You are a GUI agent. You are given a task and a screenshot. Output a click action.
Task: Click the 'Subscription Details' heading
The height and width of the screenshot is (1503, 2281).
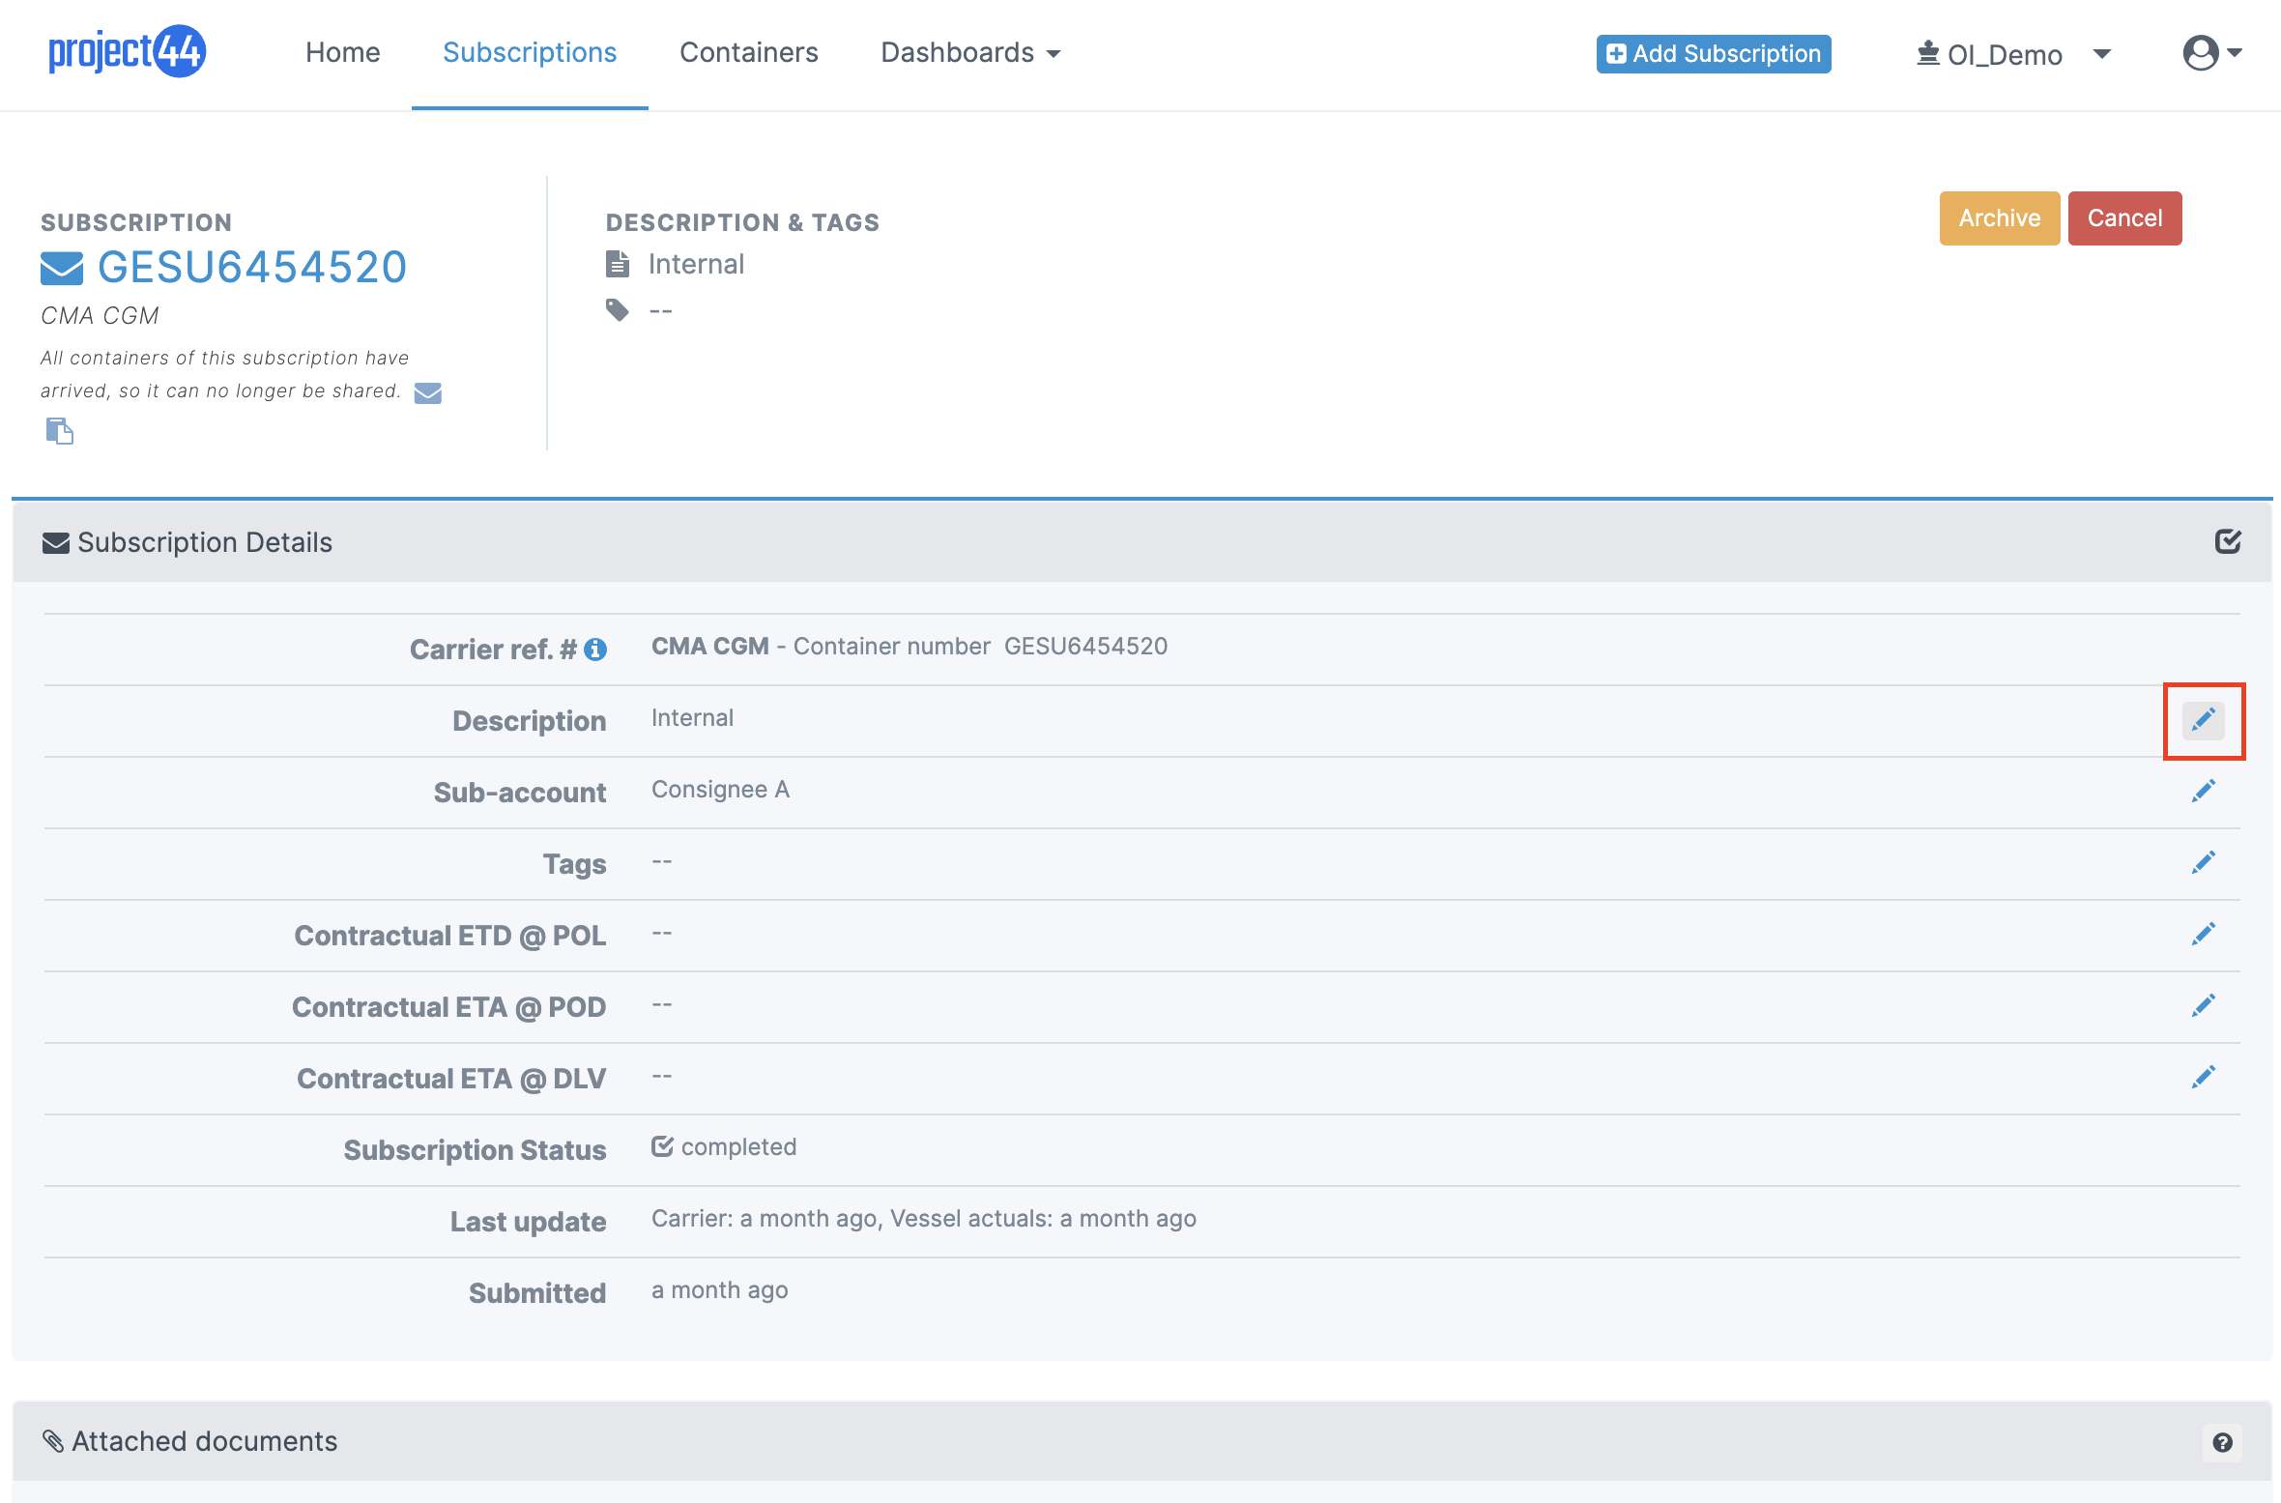tap(205, 542)
